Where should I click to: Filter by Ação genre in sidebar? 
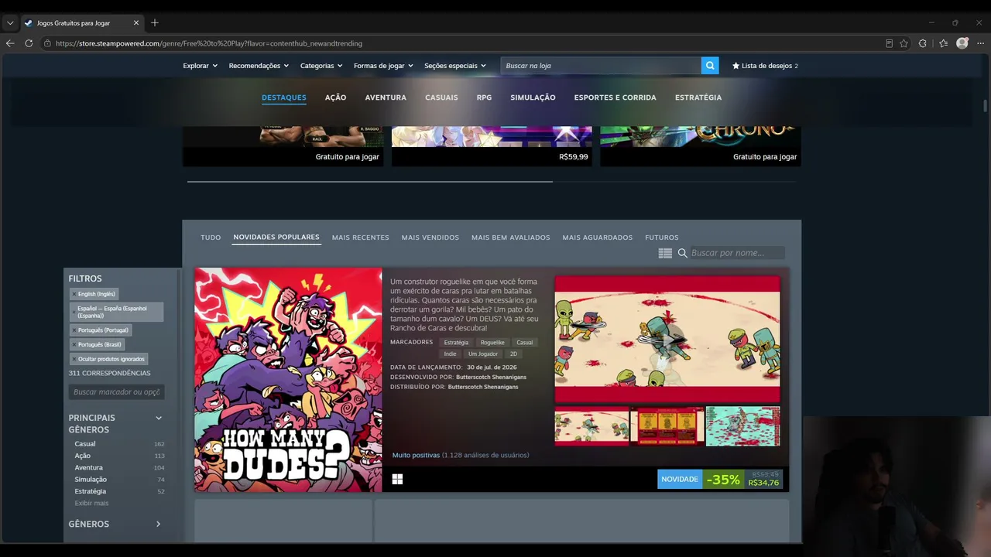pos(83,456)
